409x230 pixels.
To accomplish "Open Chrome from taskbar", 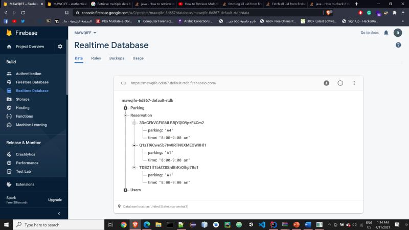I will pyautogui.click(x=124, y=224).
